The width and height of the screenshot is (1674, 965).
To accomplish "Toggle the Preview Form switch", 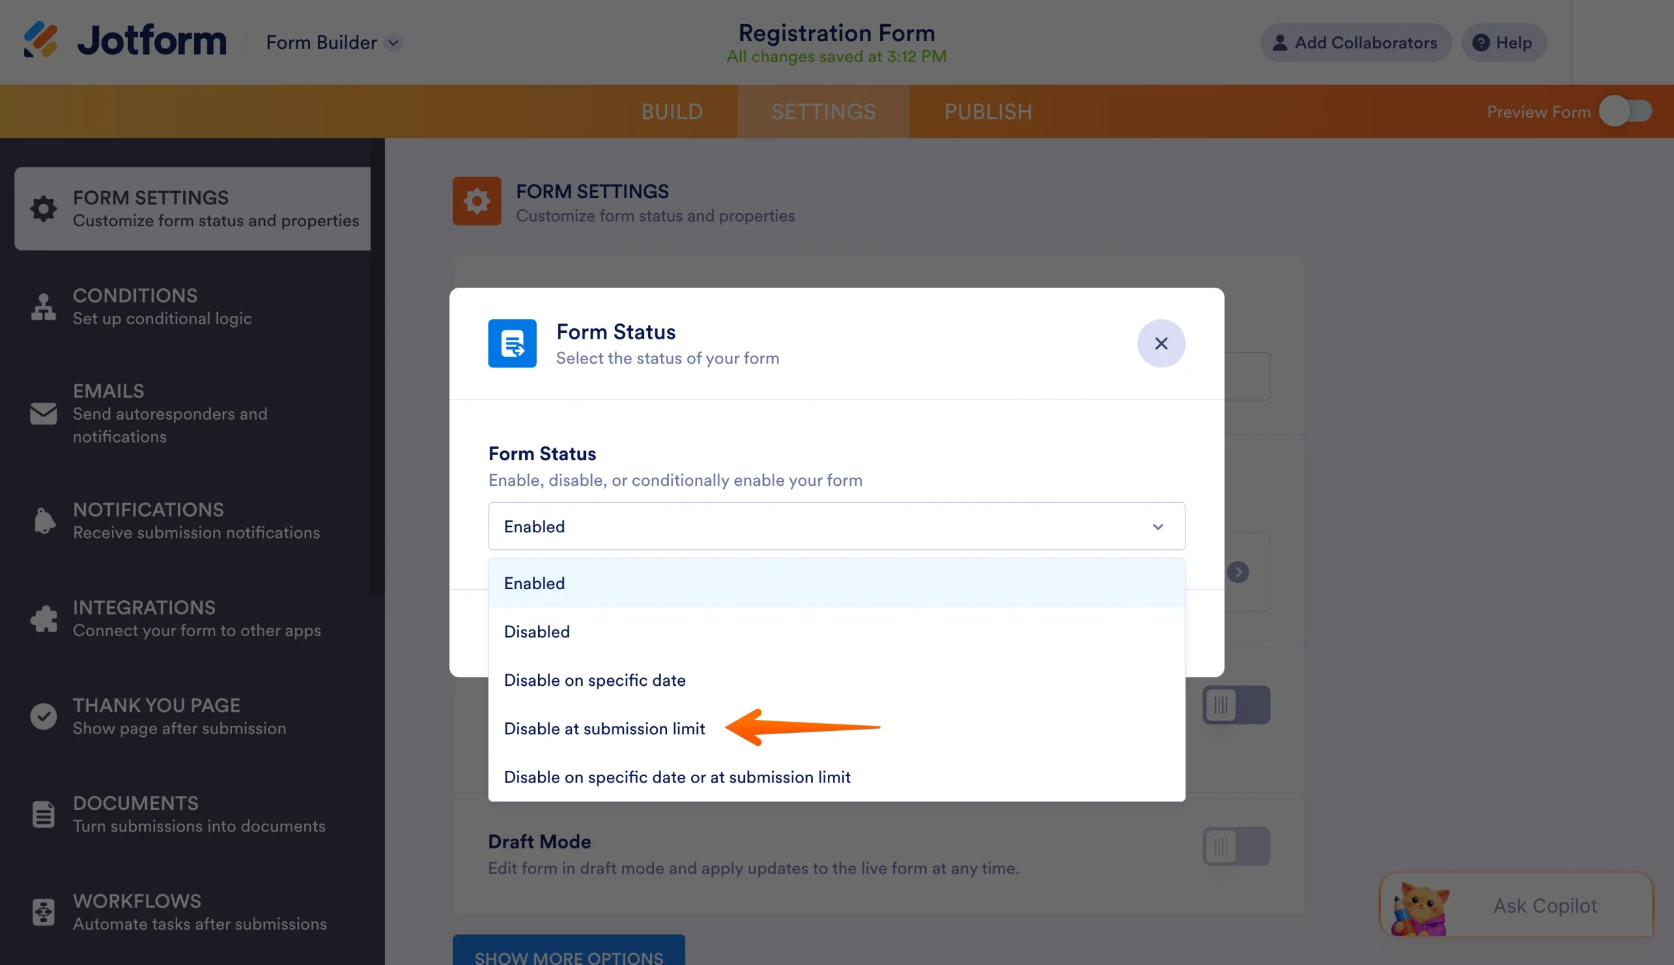I will pyautogui.click(x=1625, y=111).
